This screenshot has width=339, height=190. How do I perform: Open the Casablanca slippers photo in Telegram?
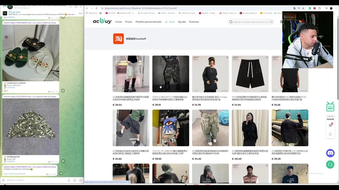tap(31, 53)
